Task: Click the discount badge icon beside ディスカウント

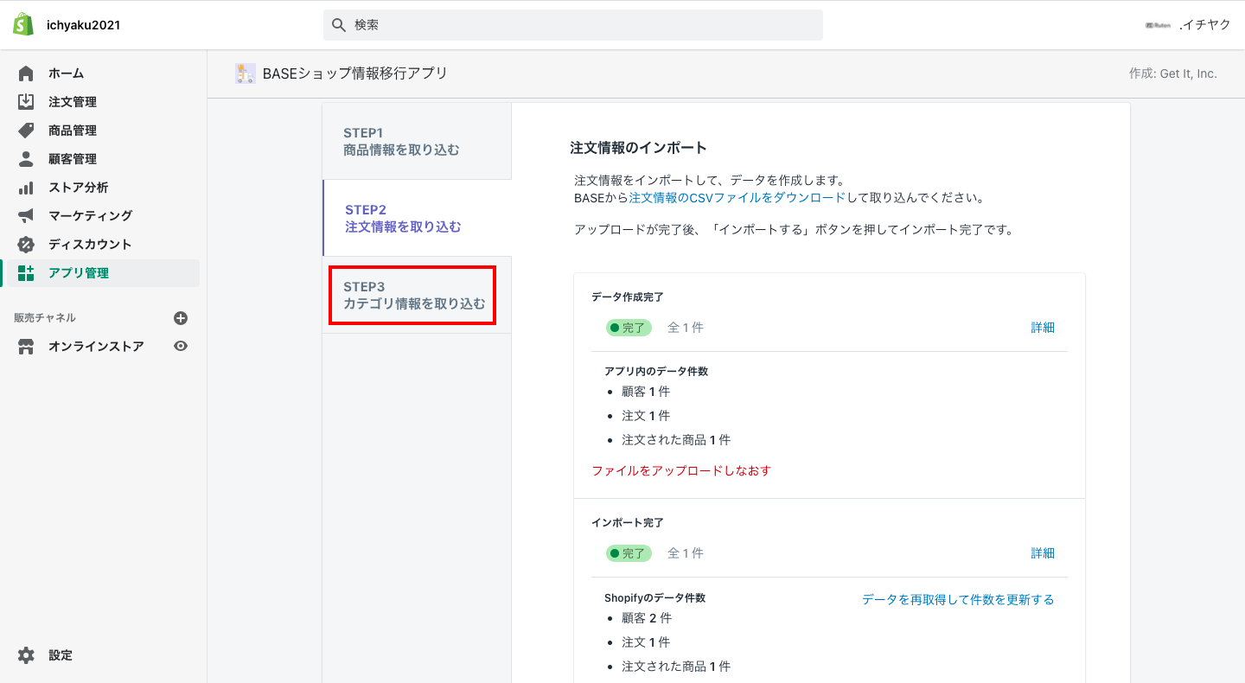Action: [26, 244]
